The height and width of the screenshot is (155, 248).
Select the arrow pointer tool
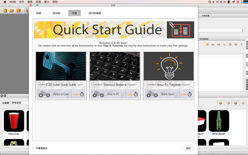click(27, 11)
